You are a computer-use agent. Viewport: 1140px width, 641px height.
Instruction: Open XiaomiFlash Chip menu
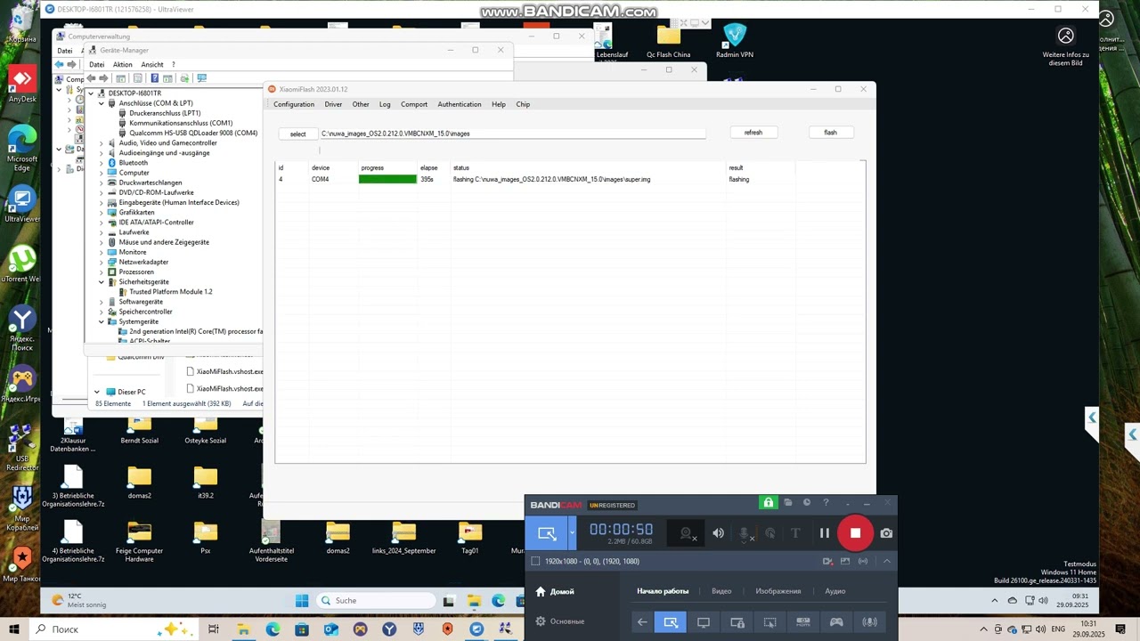coord(523,104)
